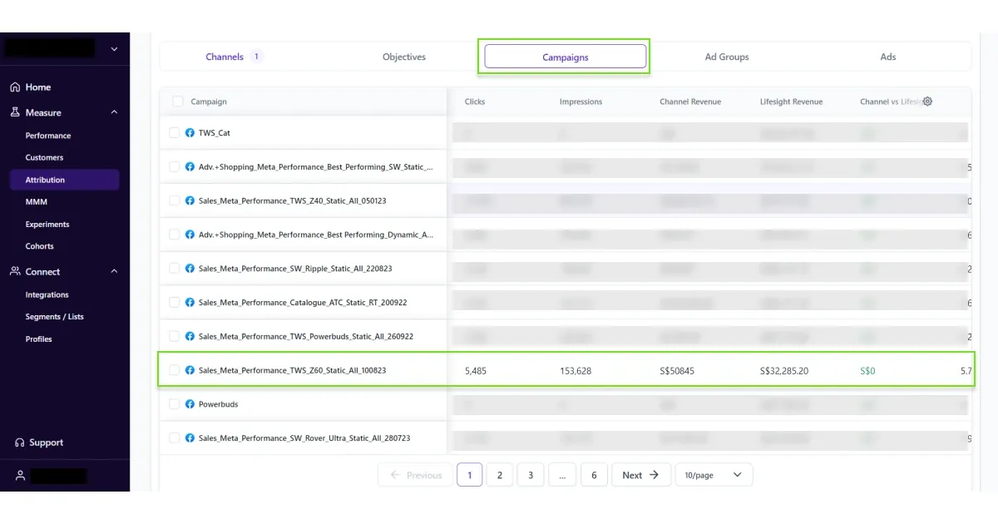Viewport: 998px width, 524px height.
Task: Check the Adv.+Shopping Best_Performing_SW_Static checkbox
Action: [174, 166]
